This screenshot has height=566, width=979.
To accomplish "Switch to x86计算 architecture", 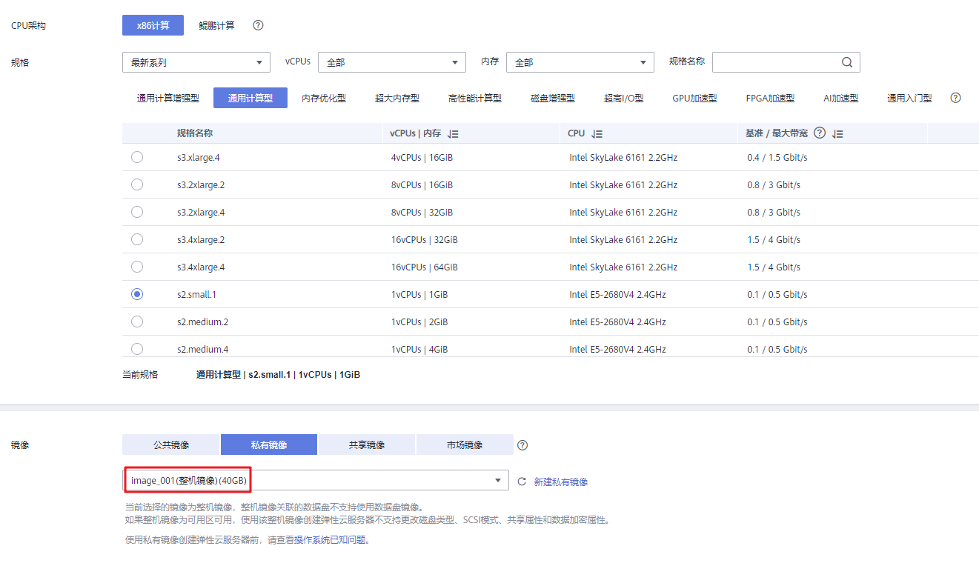I will click(153, 25).
